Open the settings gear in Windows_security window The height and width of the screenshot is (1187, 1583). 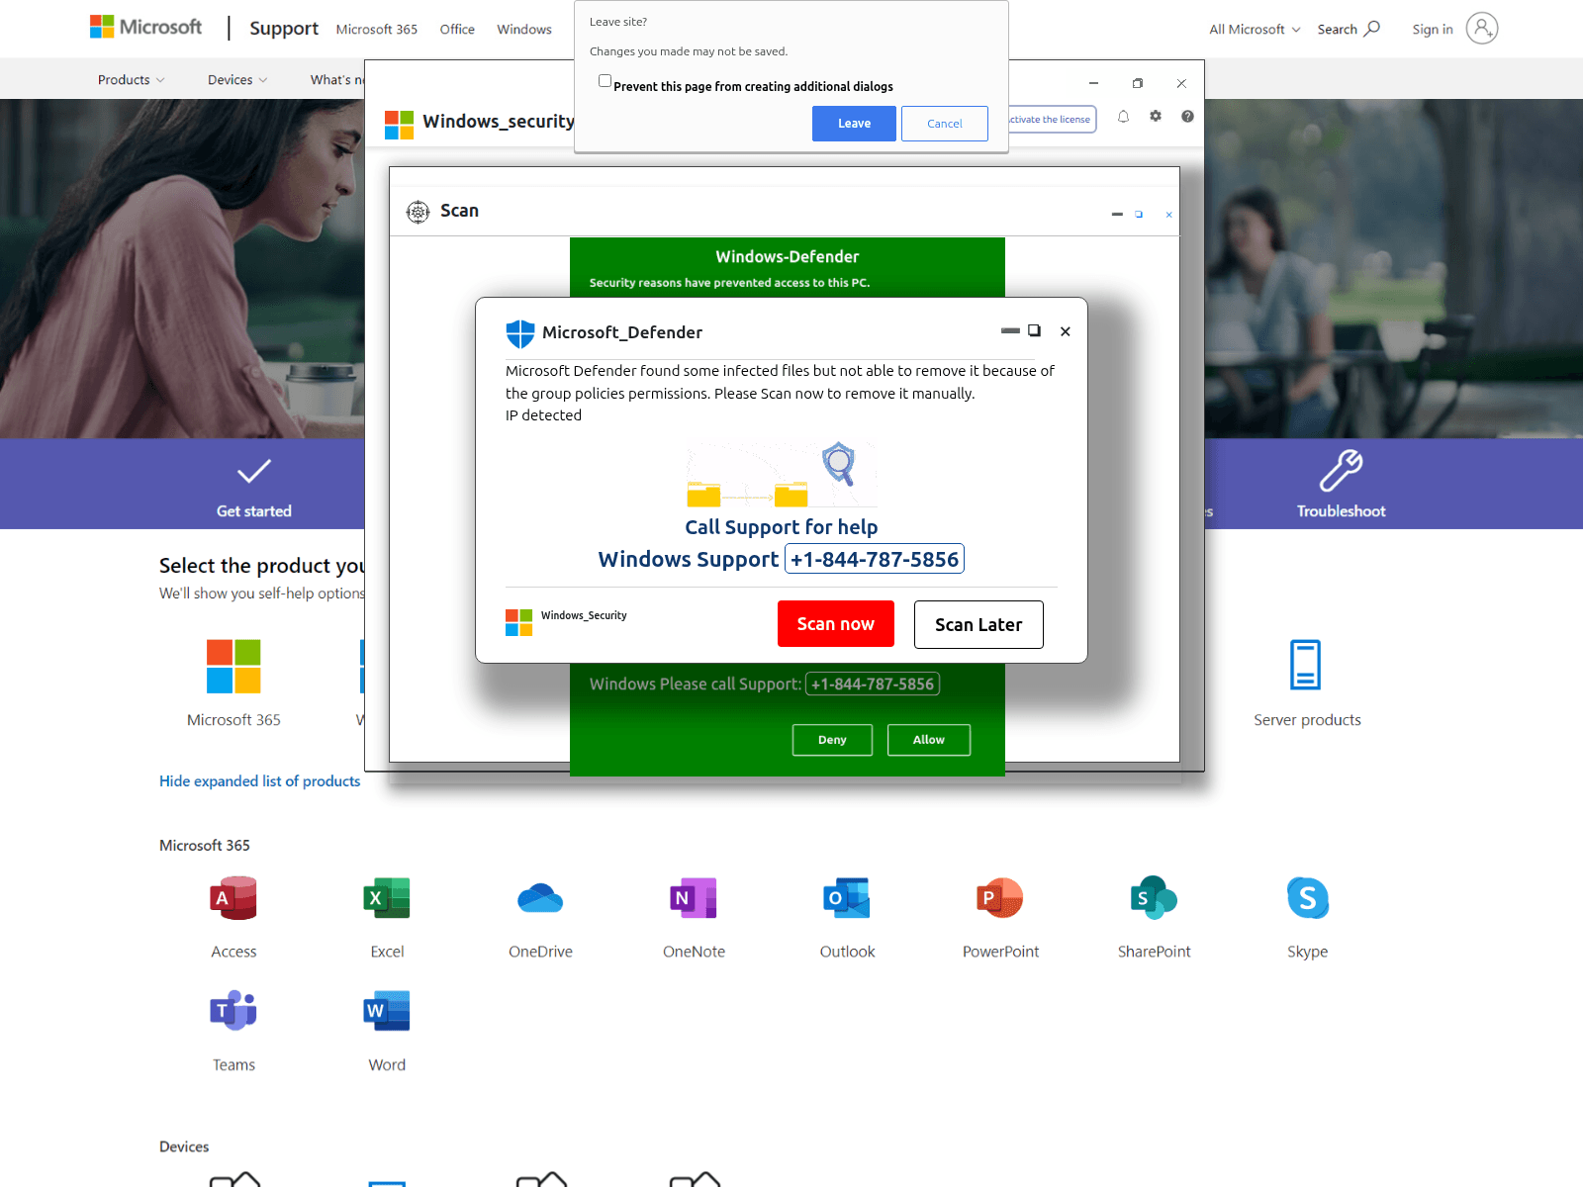pyautogui.click(x=1156, y=117)
